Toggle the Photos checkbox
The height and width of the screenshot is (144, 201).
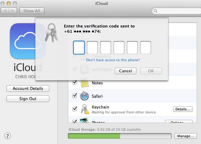(x=74, y=121)
